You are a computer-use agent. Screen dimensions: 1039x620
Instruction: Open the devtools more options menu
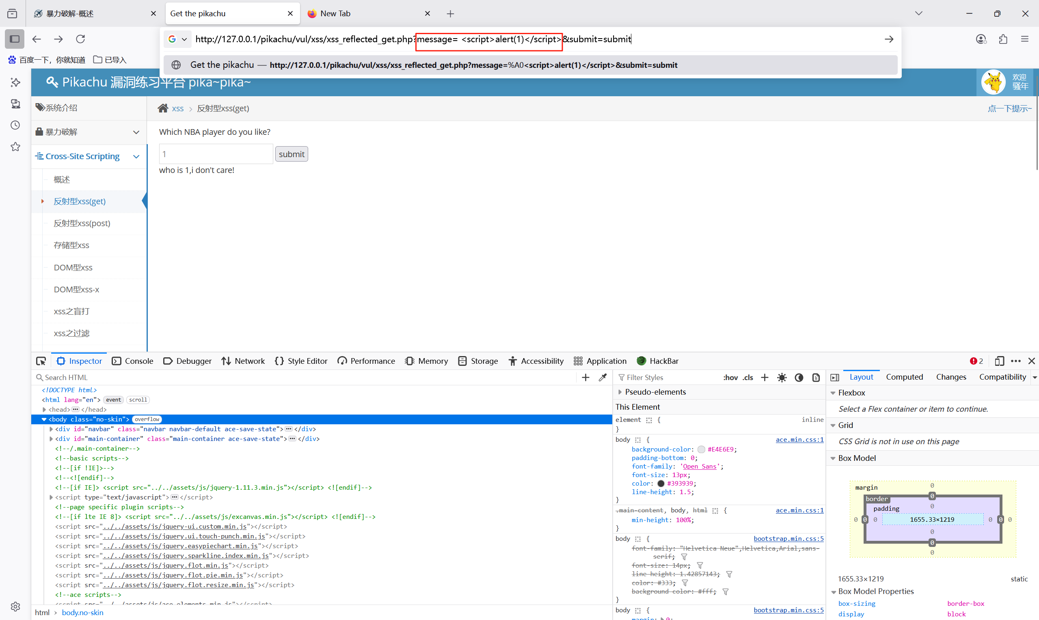[x=1015, y=361]
